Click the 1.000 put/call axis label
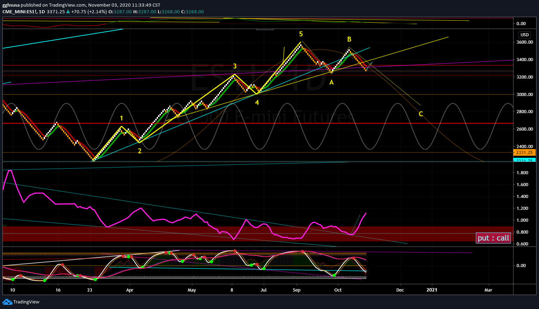The width and height of the screenshot is (539, 309). coord(522,220)
